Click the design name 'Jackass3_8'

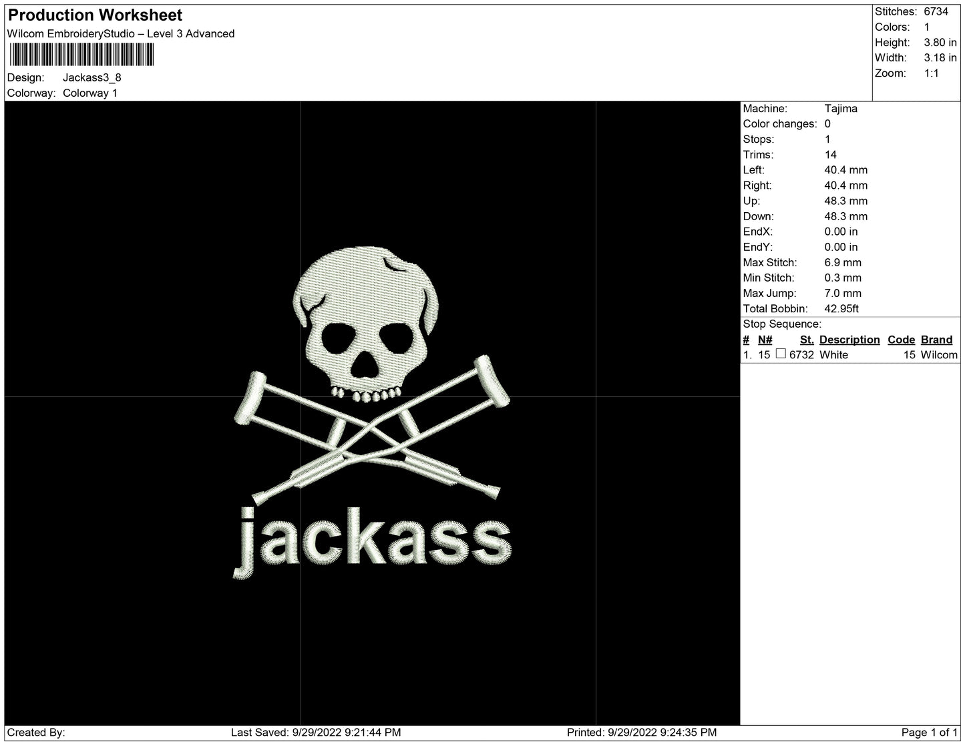pos(91,77)
